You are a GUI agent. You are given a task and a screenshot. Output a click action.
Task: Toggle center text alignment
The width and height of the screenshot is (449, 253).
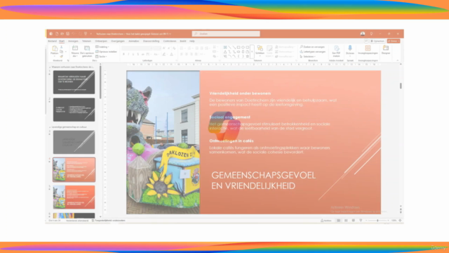pos(187,54)
